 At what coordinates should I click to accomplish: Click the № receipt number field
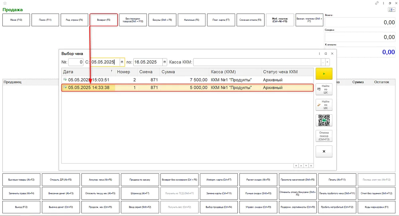(x=76, y=62)
